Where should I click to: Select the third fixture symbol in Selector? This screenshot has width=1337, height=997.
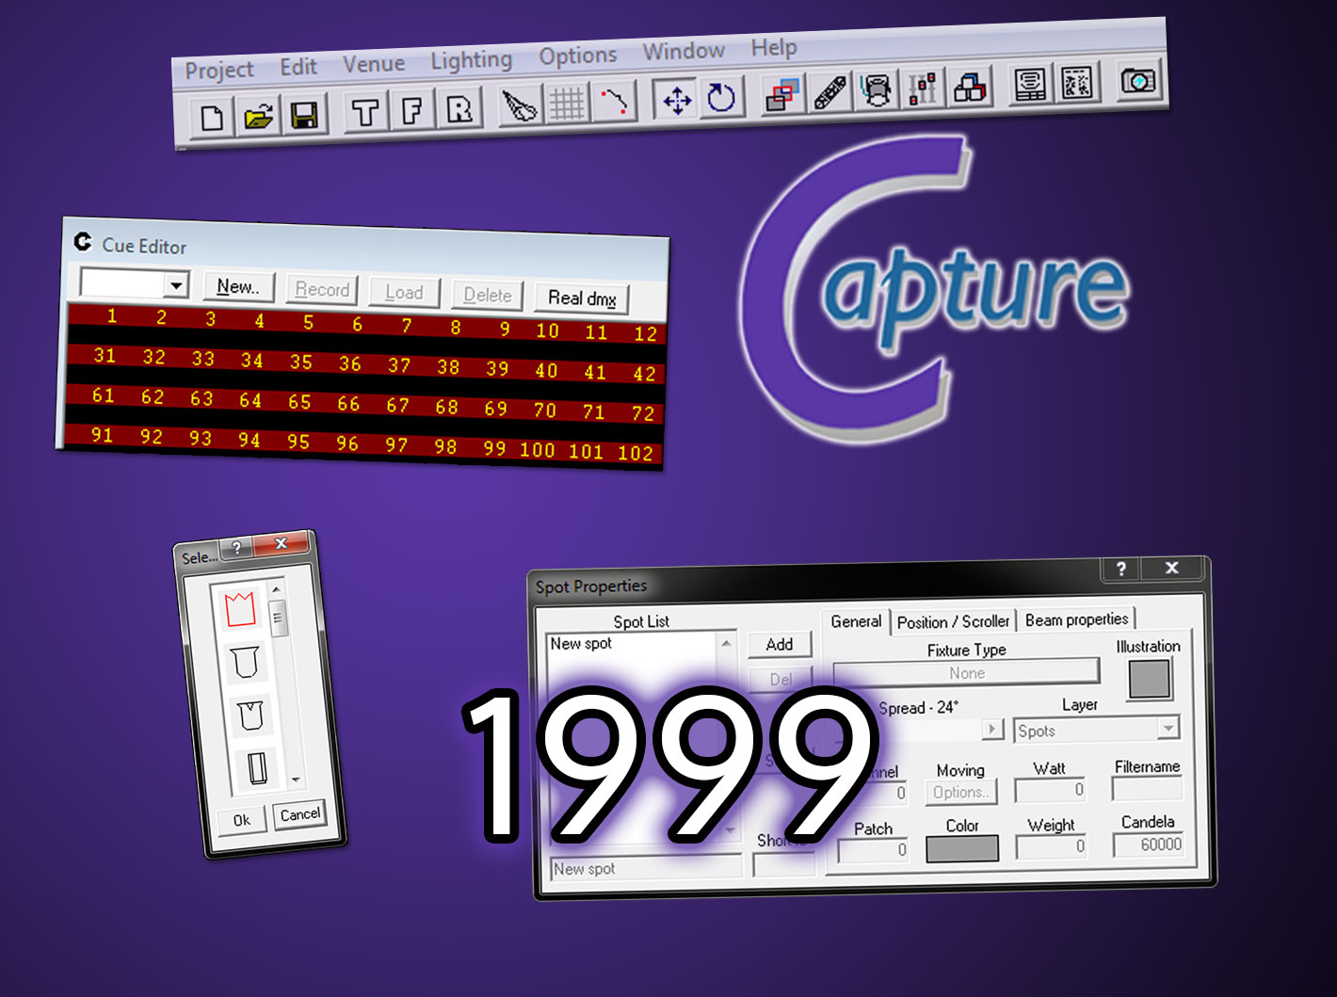(250, 716)
